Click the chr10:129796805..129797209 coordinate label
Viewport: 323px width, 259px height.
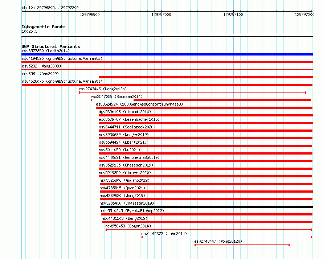coord(50,8)
